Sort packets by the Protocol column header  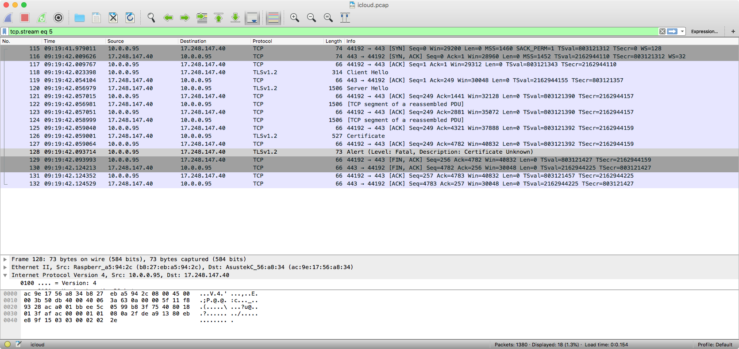pyautogui.click(x=262, y=41)
